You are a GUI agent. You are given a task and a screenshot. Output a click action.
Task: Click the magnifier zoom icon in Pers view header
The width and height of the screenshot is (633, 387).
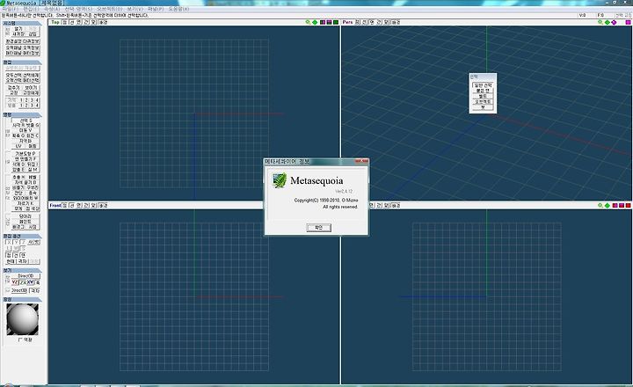pyautogui.click(x=600, y=22)
